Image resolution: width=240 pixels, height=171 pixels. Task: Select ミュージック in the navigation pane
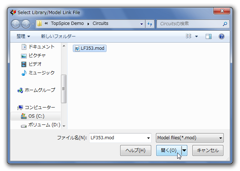click(38, 73)
